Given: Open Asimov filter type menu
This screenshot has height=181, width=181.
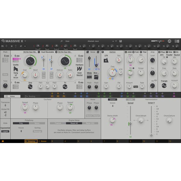Looking at the screenshot, I should 113,52.
